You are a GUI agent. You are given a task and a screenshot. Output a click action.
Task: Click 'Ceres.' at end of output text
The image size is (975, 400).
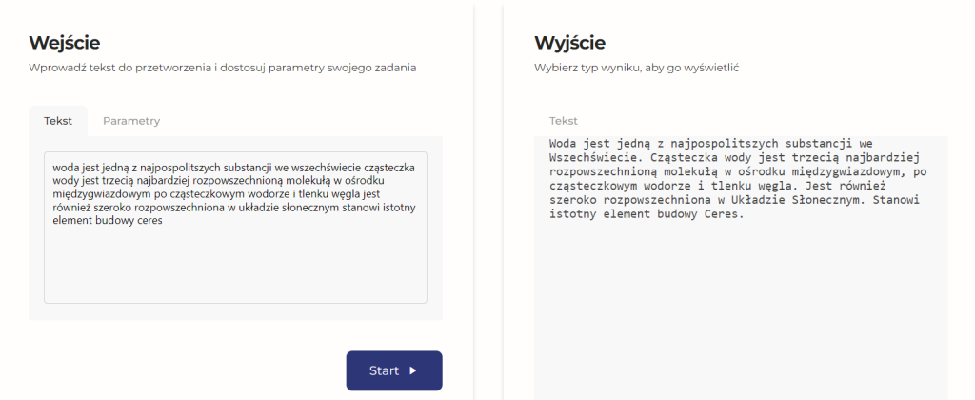[724, 213]
